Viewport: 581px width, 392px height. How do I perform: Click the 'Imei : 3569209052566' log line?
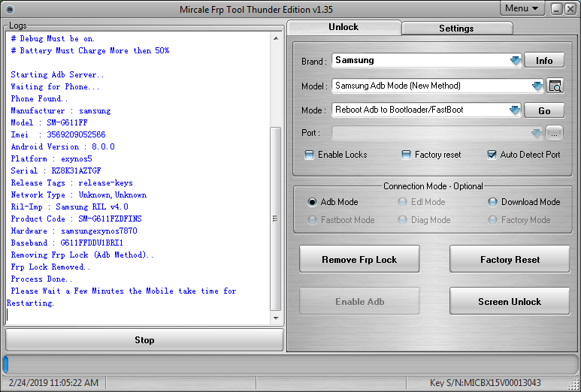[58, 134]
